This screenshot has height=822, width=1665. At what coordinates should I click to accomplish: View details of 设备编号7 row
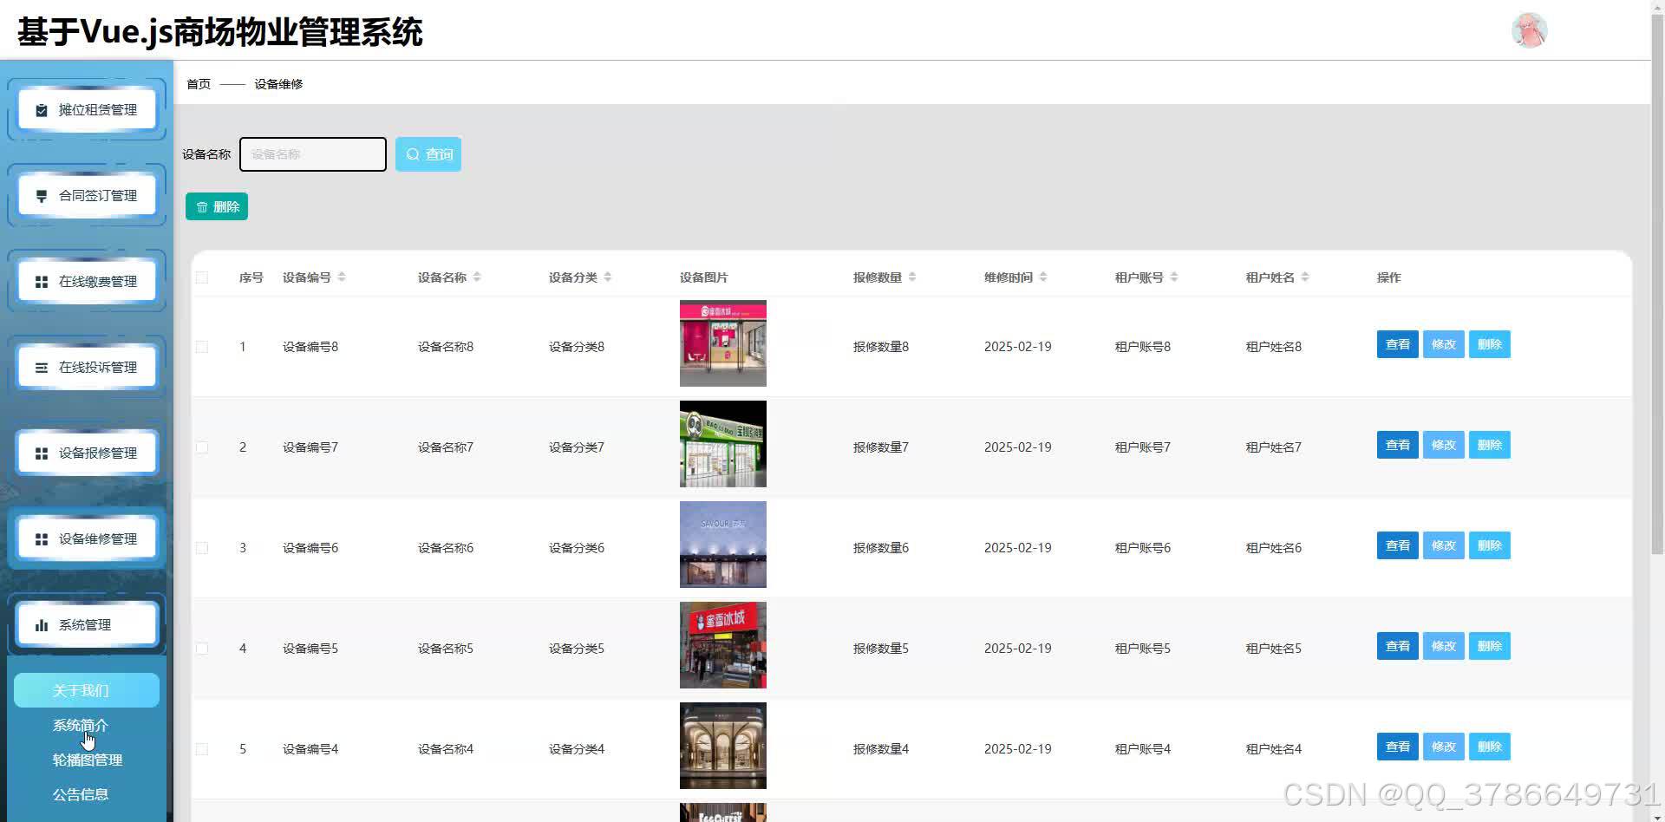[1398, 445]
